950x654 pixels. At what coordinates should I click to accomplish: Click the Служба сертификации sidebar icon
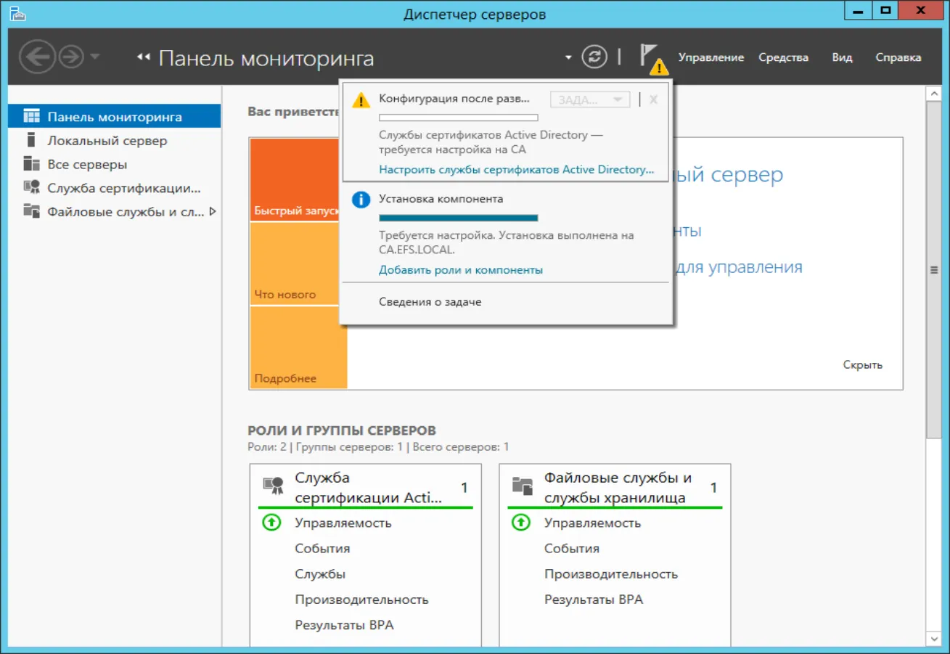[31, 187]
